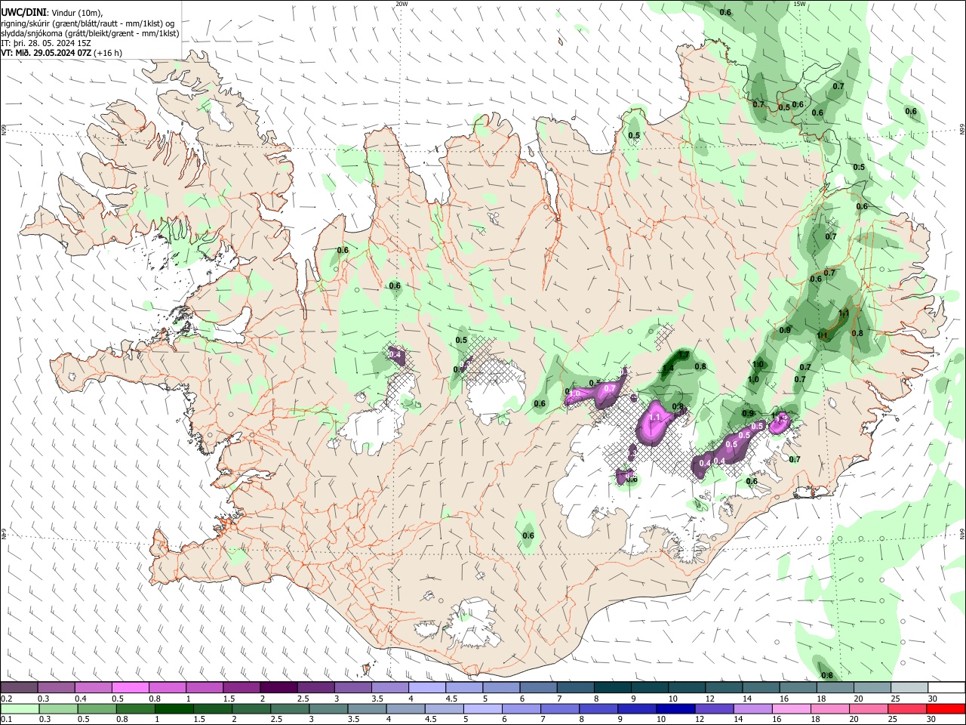Pick rain scale swatch between 7 and 8
966x725 pixels.
click(x=560, y=708)
